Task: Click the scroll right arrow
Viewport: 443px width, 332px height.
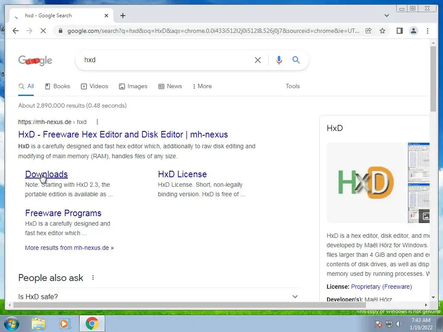Action: tap(426, 305)
